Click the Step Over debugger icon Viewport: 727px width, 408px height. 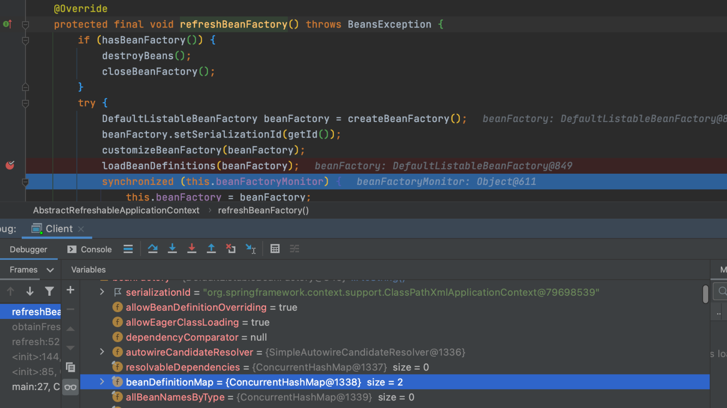(153, 249)
